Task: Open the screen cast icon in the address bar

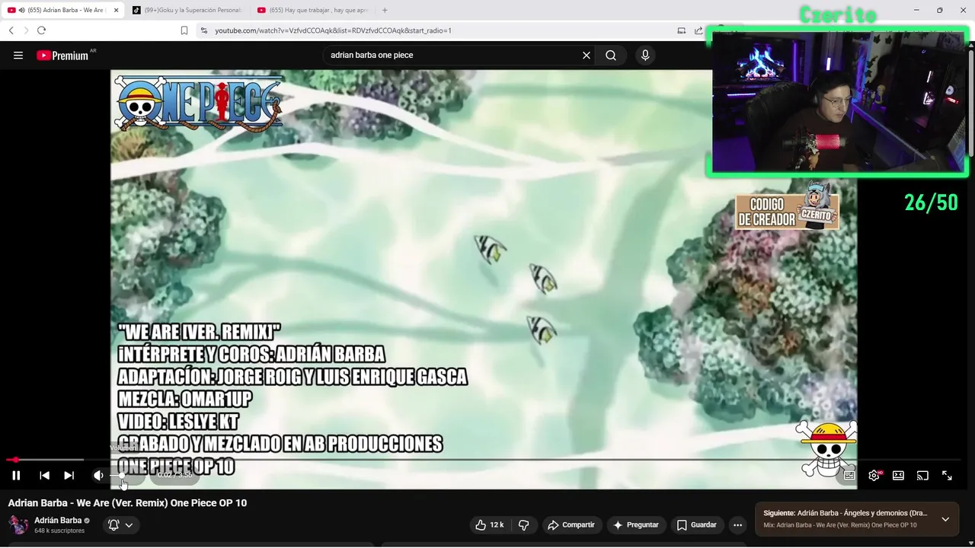Action: click(682, 30)
